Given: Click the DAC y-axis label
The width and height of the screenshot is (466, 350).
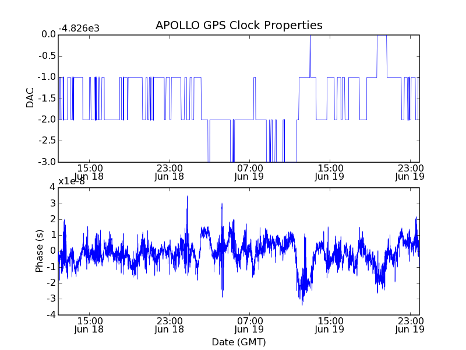Looking at the screenshot, I should tap(30, 98).
